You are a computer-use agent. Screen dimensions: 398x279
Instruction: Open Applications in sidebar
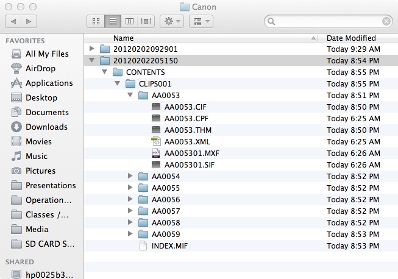click(49, 83)
